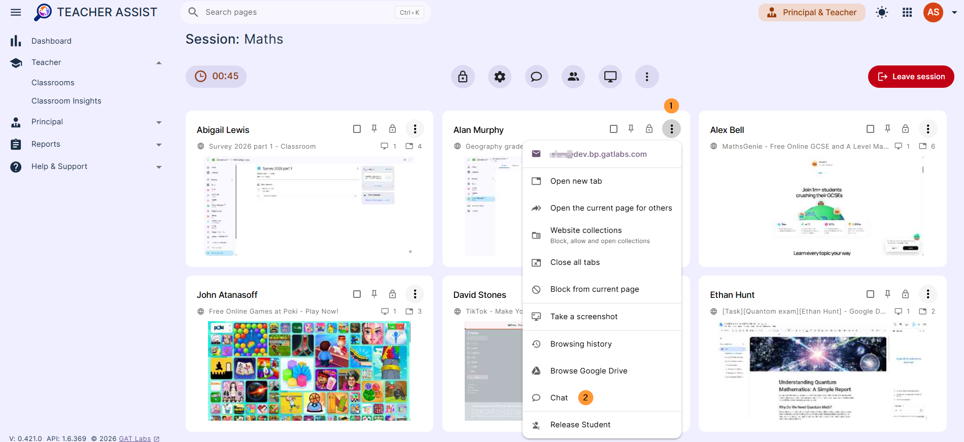Select Open the current page for others
The width and height of the screenshot is (964, 442).
pos(602,208)
